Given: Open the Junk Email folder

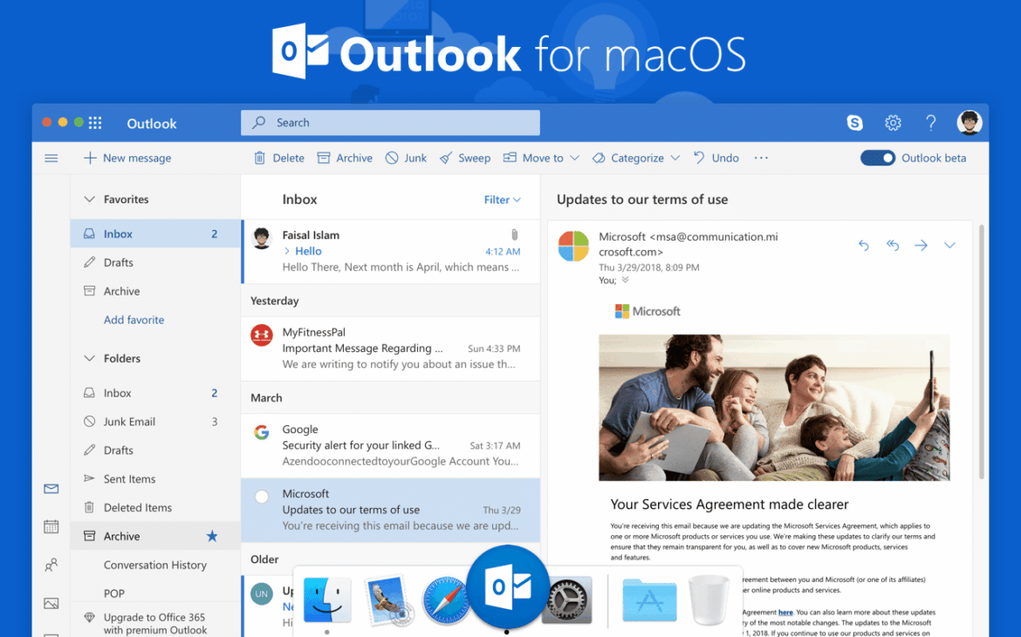Looking at the screenshot, I should (129, 422).
